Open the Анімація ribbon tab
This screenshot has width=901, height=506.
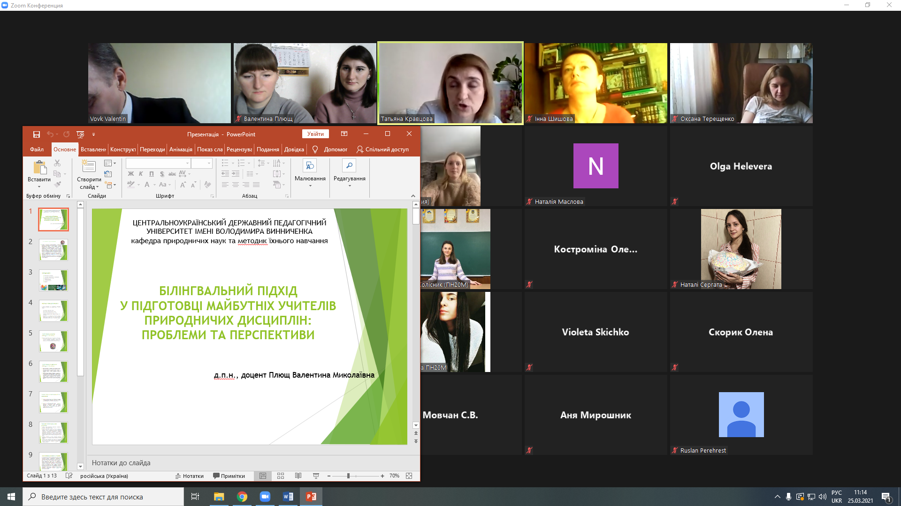point(181,149)
